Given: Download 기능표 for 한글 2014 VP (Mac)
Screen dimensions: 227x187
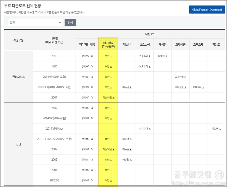Looking at the screenshot, I should (216, 129).
